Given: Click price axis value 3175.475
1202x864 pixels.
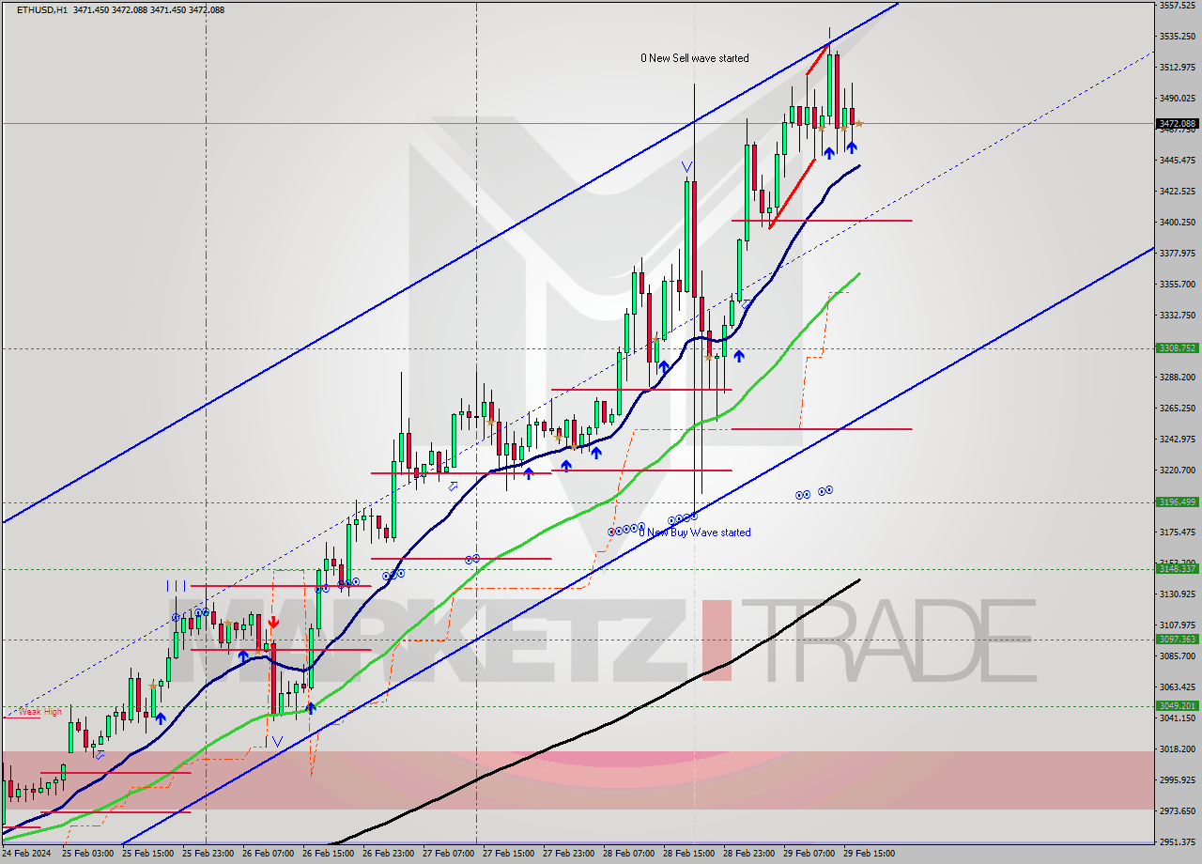Looking at the screenshot, I should click(x=1177, y=532).
